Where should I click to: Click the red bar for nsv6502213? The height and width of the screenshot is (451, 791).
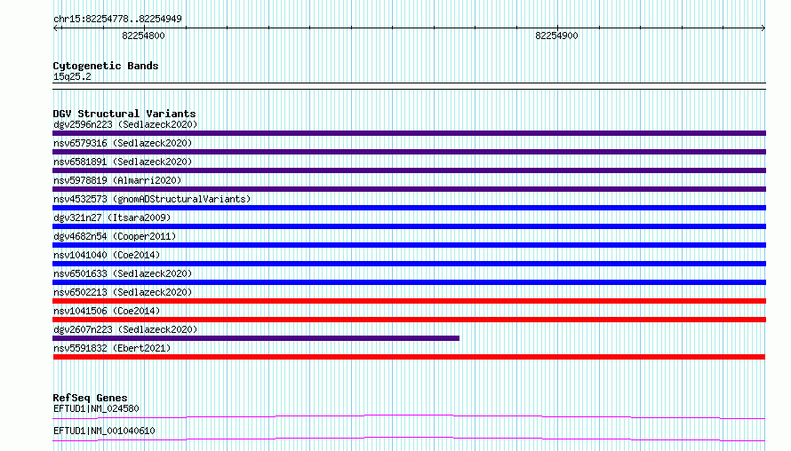click(x=409, y=301)
